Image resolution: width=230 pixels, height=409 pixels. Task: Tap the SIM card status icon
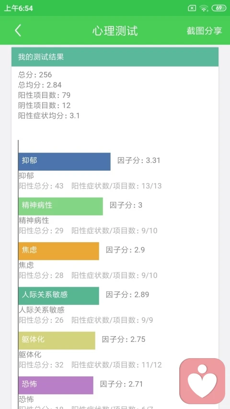[192, 8]
